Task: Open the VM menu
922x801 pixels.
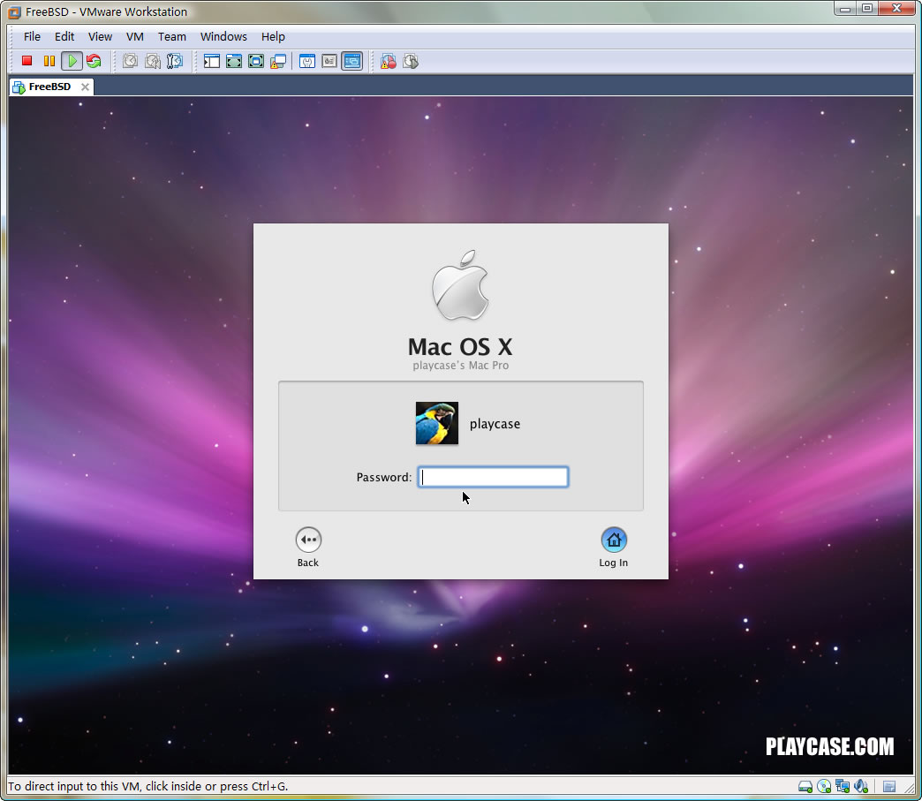Action: click(x=134, y=36)
